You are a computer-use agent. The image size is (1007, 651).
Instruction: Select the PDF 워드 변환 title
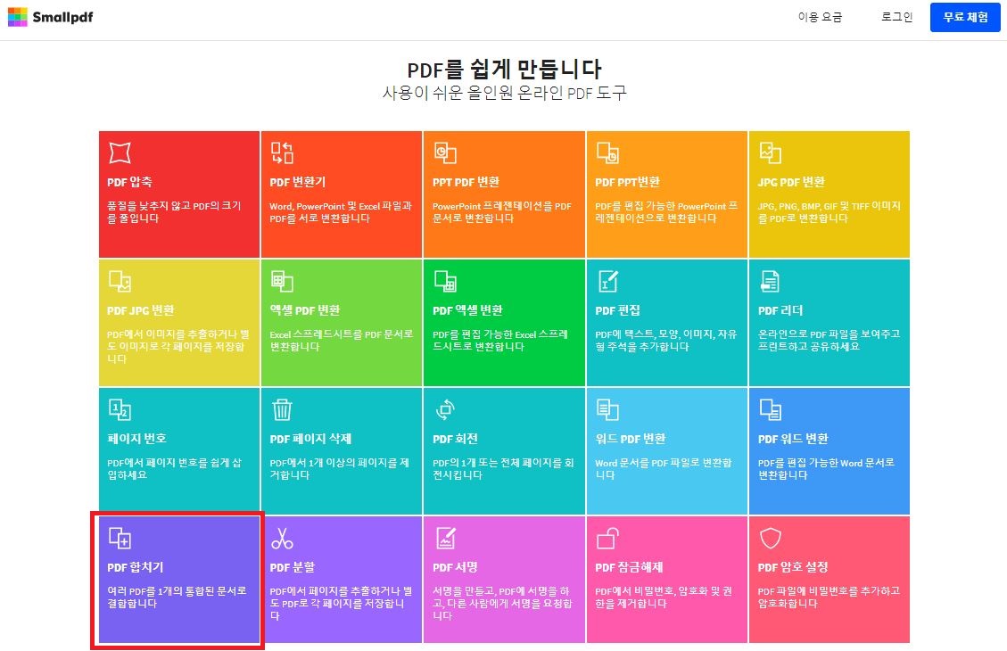pos(793,439)
